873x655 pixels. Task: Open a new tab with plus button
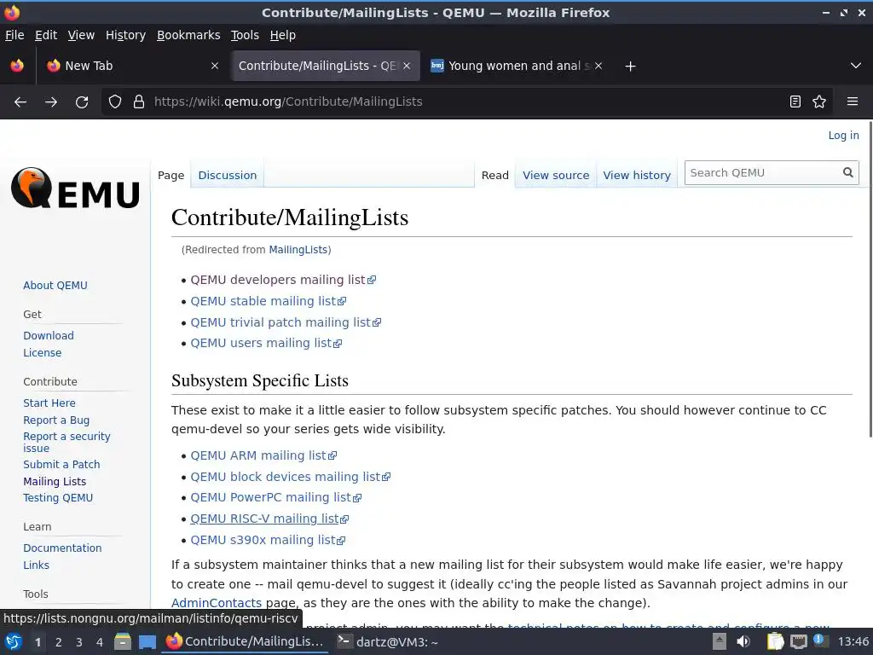pos(630,67)
